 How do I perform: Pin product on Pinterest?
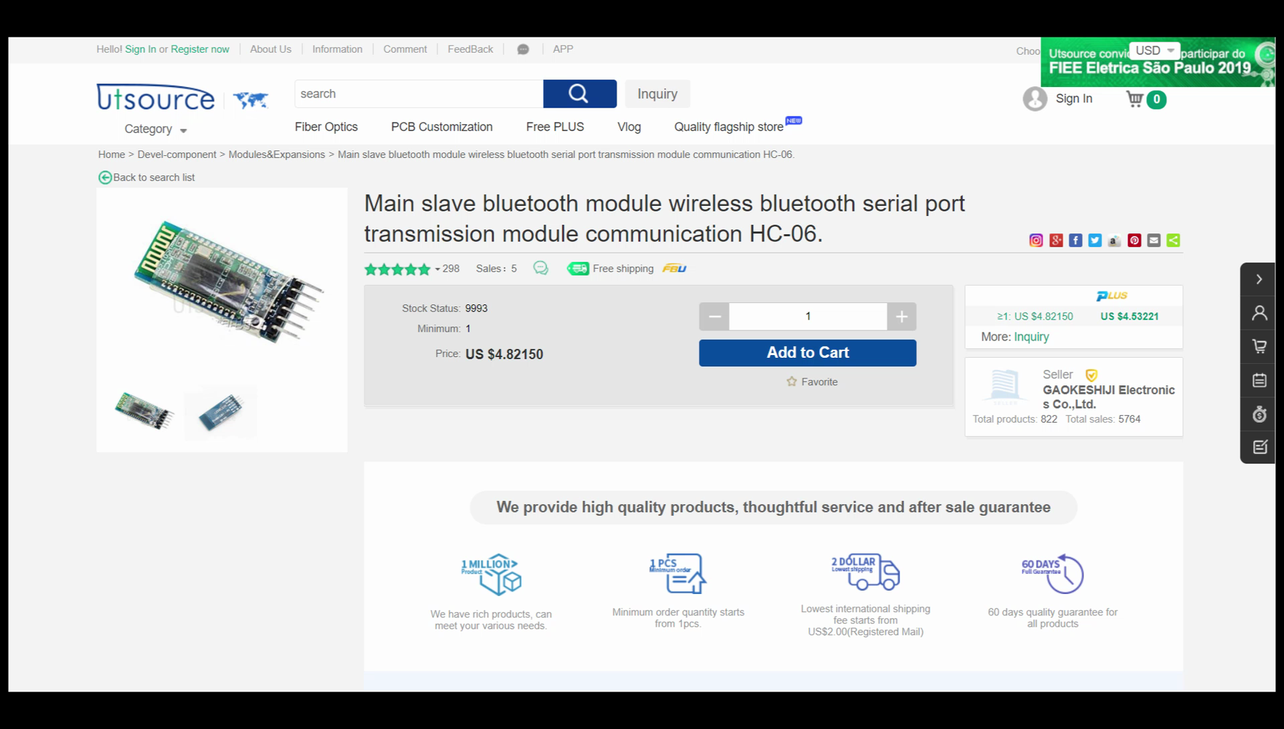pyautogui.click(x=1134, y=241)
